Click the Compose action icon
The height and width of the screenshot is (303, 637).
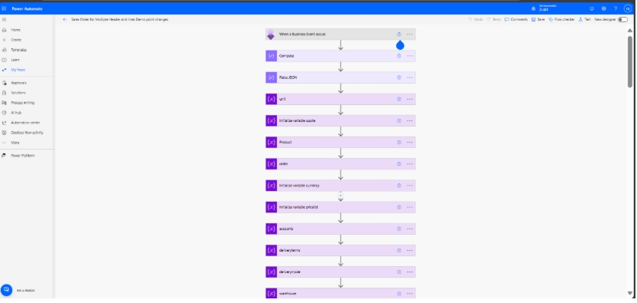[x=272, y=56]
